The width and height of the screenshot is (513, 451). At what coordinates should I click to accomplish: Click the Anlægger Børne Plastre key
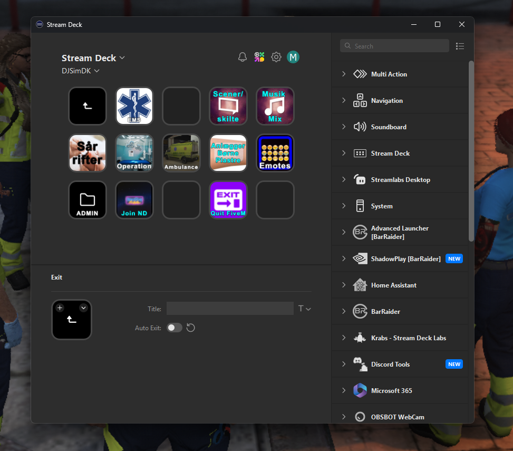pos(228,153)
